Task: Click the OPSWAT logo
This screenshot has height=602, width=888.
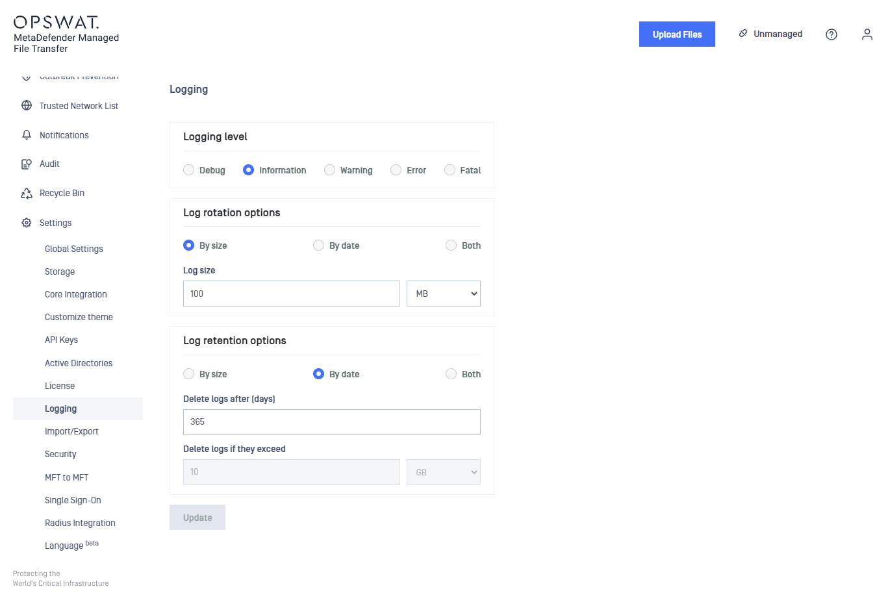Action: [x=56, y=22]
